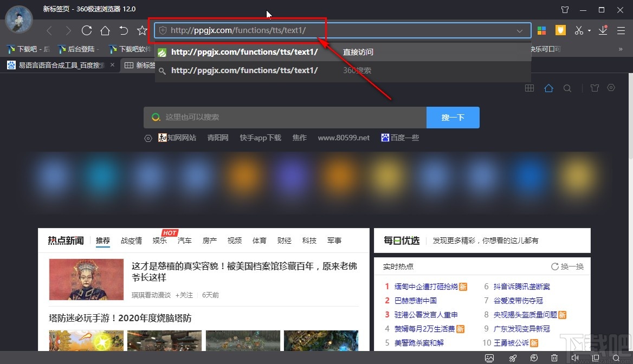633x364 pixels.
Task: Launch the rocket speed-boost icon
Action: point(513,358)
